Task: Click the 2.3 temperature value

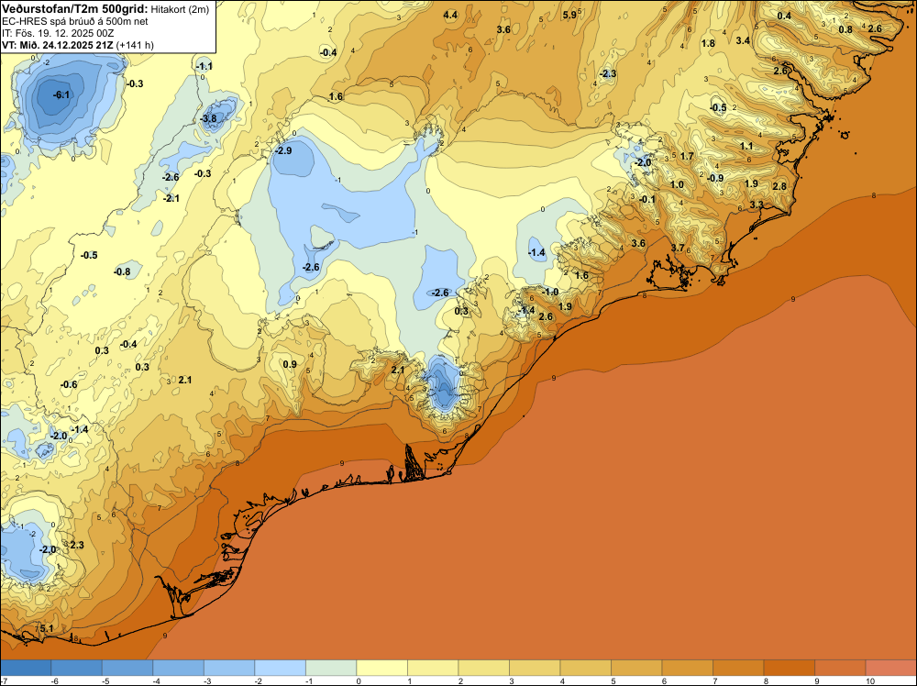Action: (x=77, y=545)
